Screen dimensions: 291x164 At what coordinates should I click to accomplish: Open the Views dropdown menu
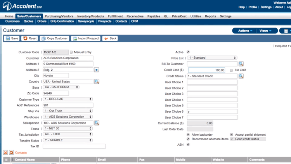pyautogui.click(x=265, y=31)
